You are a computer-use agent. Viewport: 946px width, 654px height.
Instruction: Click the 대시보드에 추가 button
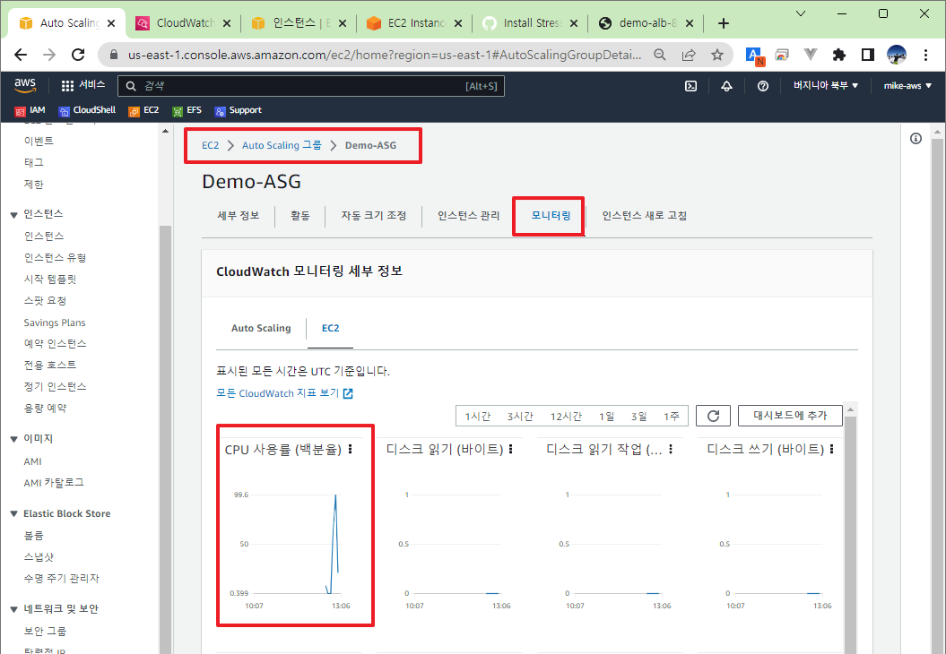tap(790, 416)
